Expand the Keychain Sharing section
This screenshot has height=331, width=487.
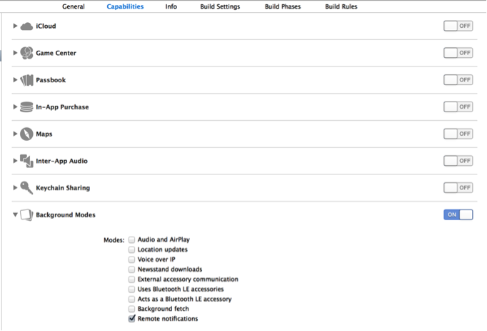[15, 188]
